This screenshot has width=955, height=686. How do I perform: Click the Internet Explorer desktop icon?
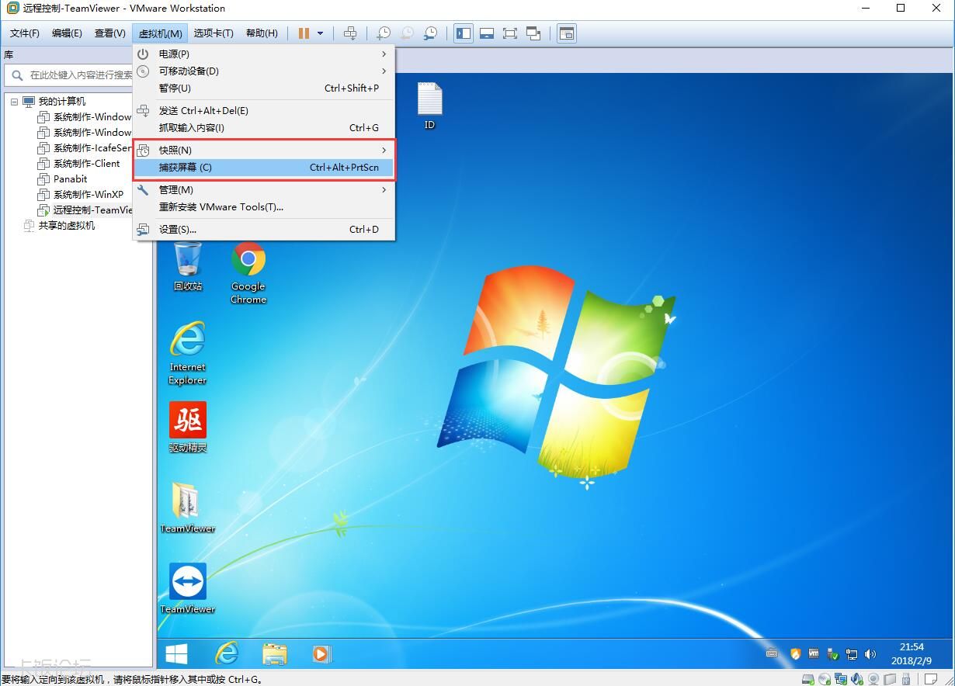[188, 353]
